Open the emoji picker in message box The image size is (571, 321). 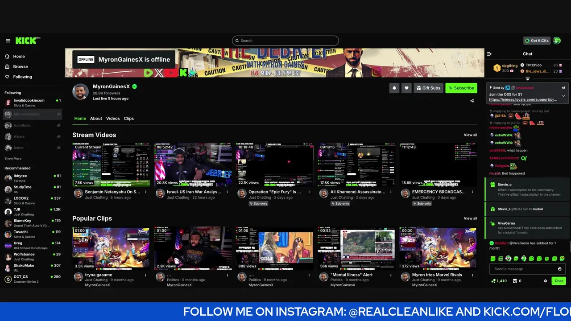560,269
